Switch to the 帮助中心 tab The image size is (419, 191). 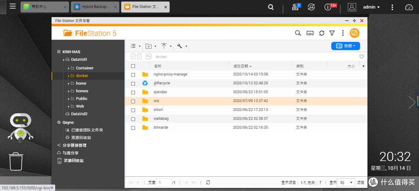click(45, 7)
